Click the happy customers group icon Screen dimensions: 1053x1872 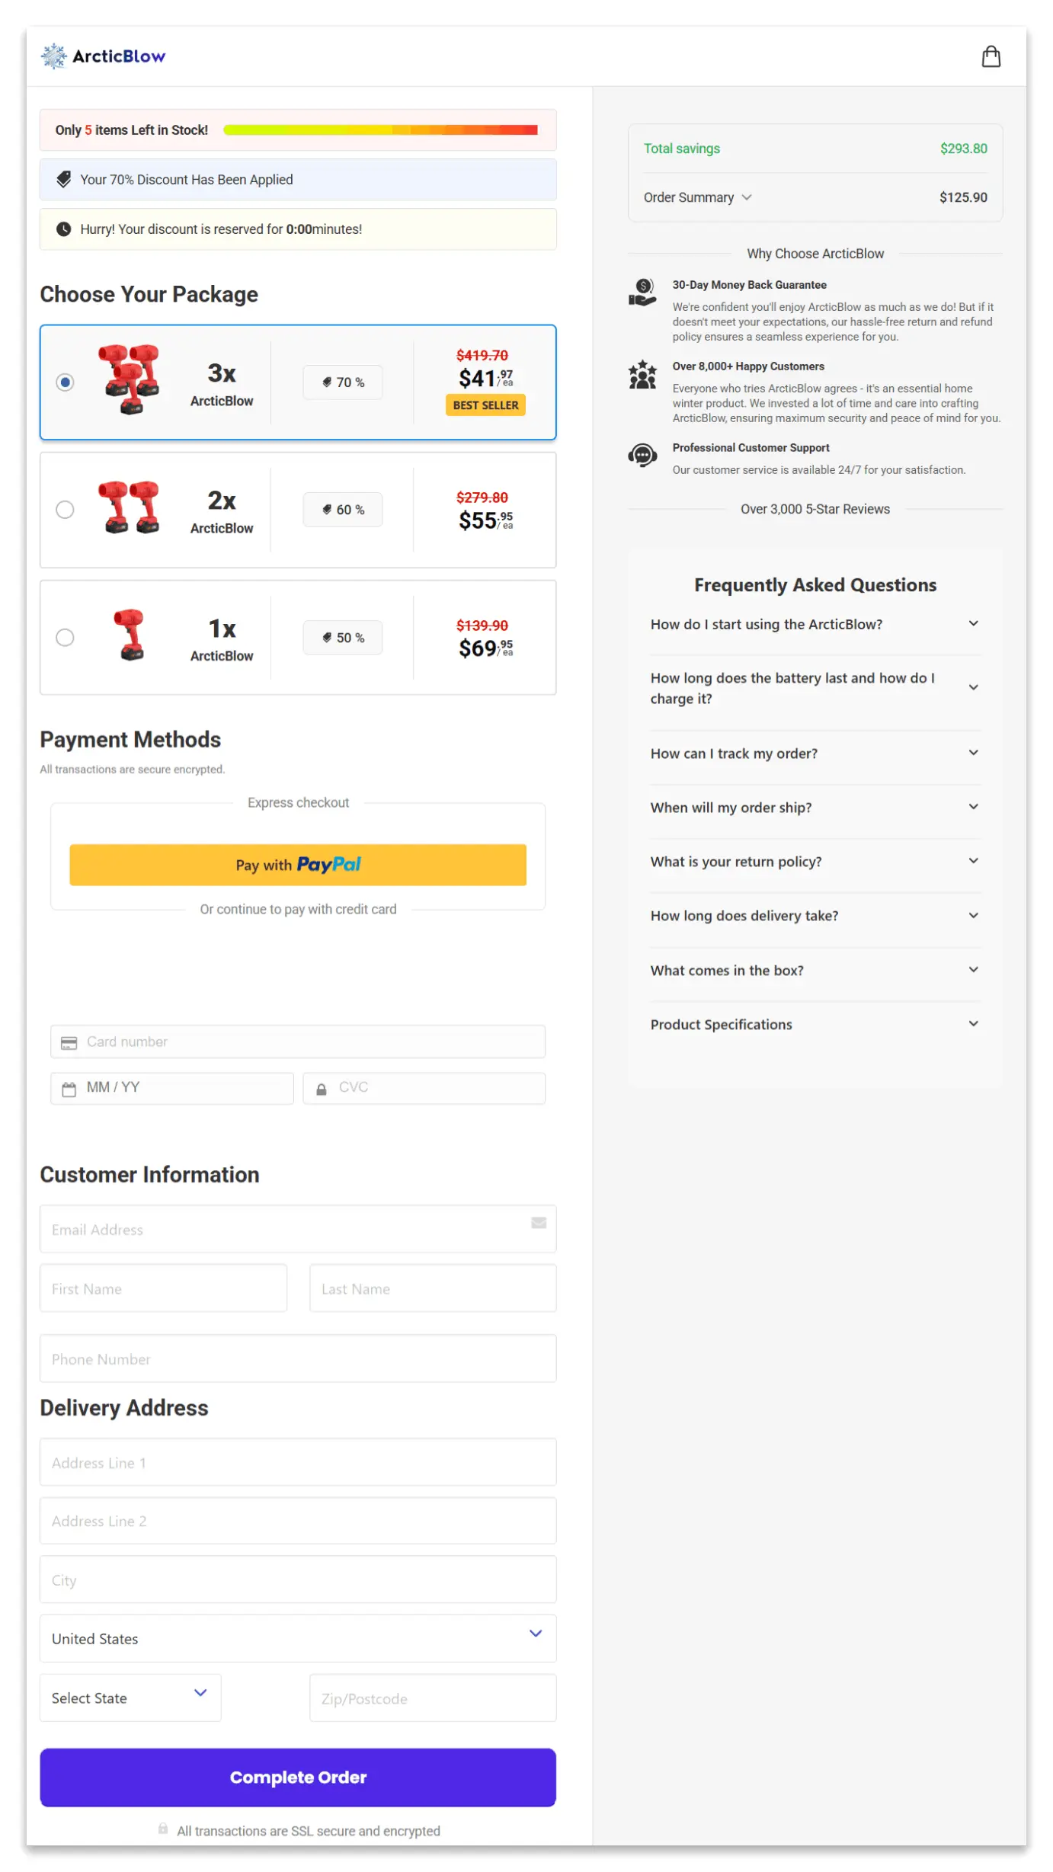[x=642, y=375]
